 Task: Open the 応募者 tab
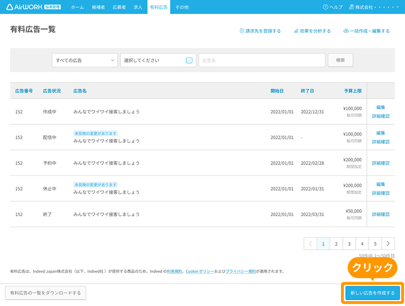click(119, 7)
